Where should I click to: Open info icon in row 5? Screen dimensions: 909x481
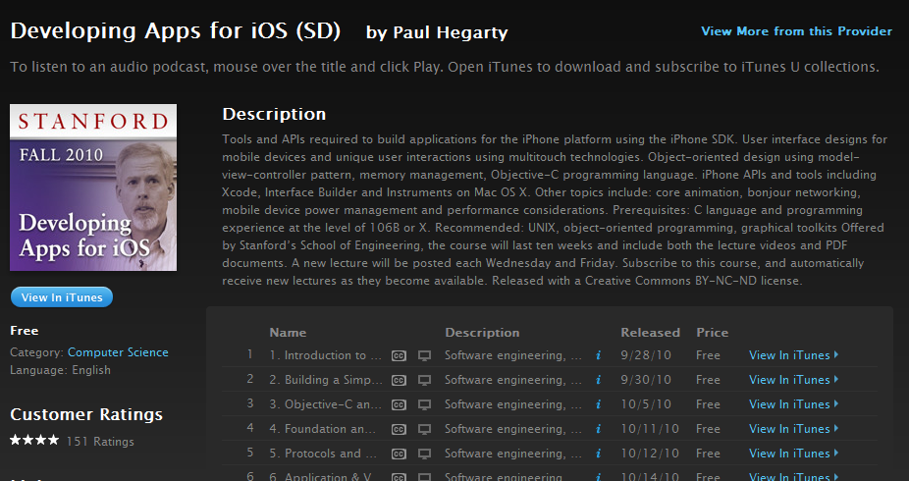598,454
